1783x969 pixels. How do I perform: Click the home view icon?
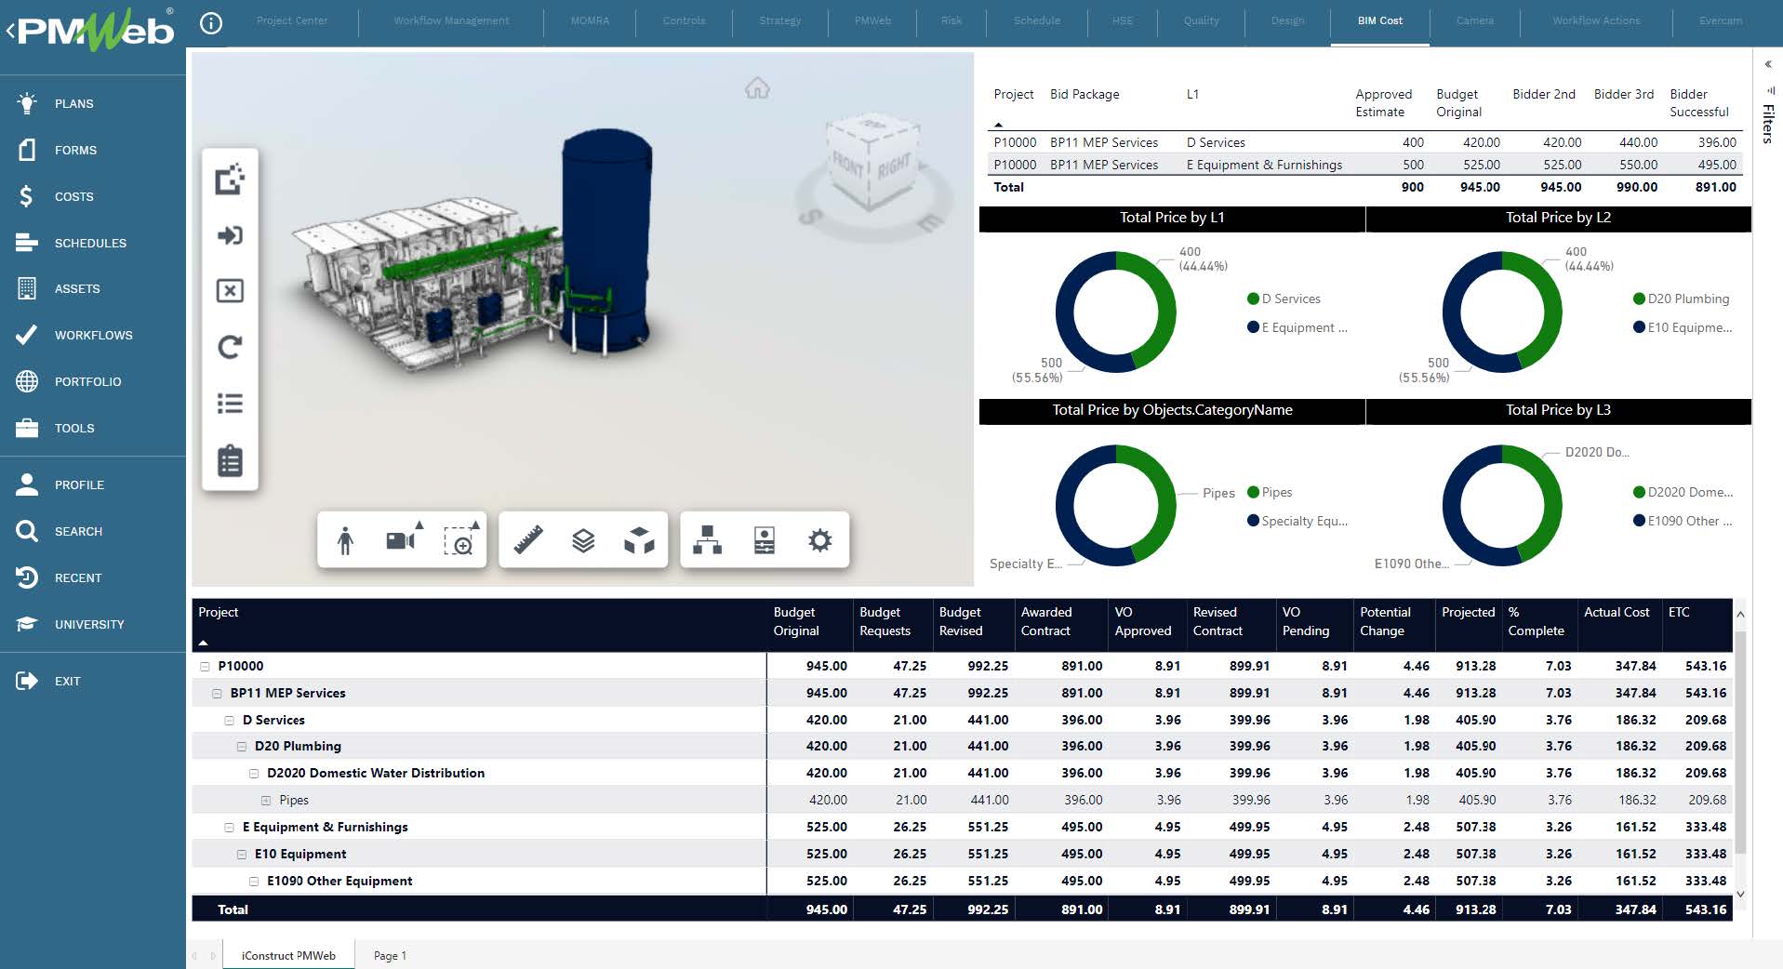coord(757,89)
